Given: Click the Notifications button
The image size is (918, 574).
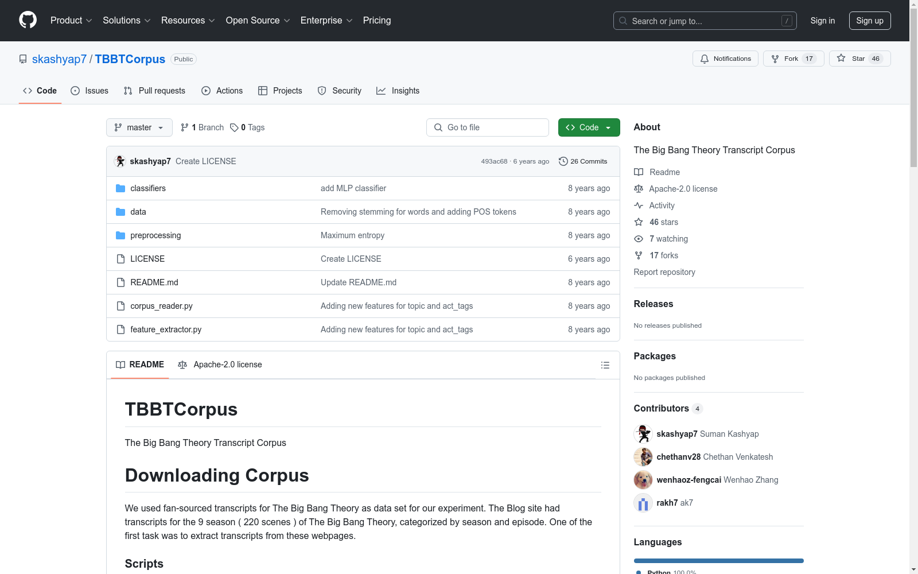Looking at the screenshot, I should [726, 59].
